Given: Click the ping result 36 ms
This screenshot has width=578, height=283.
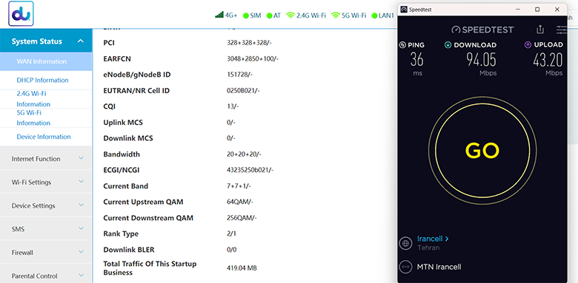Looking at the screenshot, I should 417,60.
